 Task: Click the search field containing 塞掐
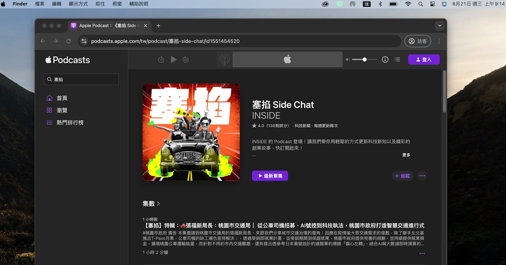click(x=81, y=79)
